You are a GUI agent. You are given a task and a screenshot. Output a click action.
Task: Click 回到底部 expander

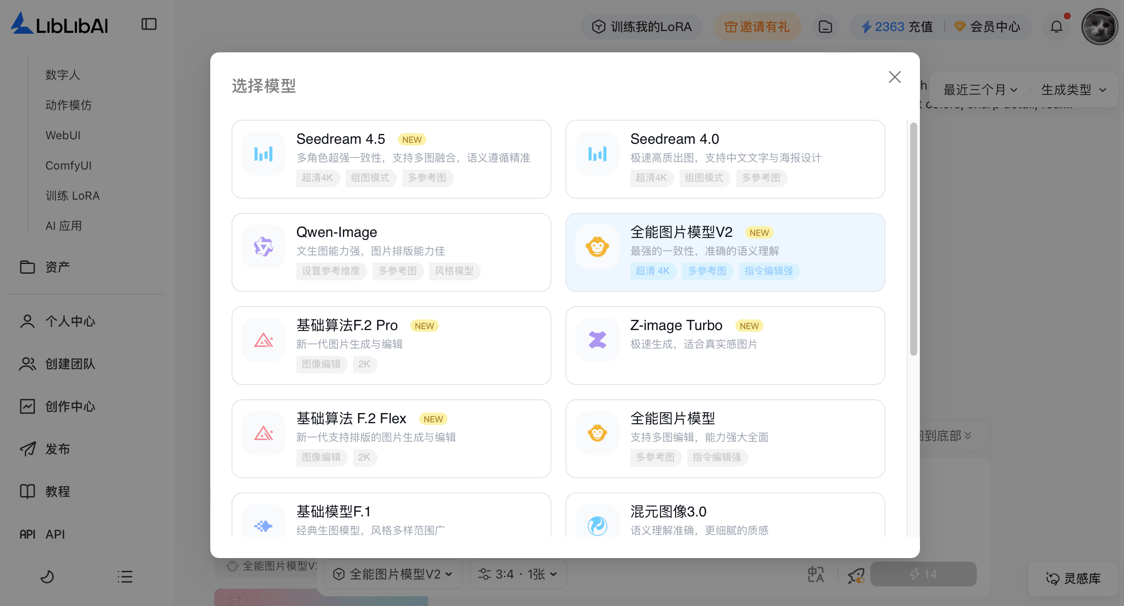945,436
